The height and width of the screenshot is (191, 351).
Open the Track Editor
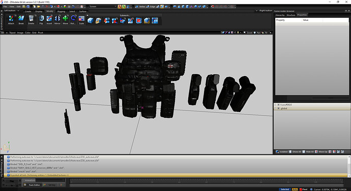tap(32, 185)
